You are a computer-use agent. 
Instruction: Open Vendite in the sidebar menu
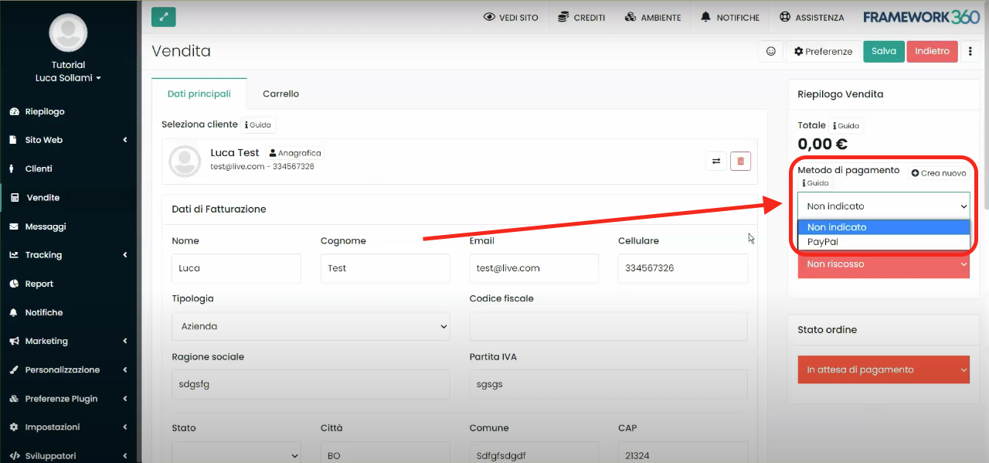(x=43, y=198)
